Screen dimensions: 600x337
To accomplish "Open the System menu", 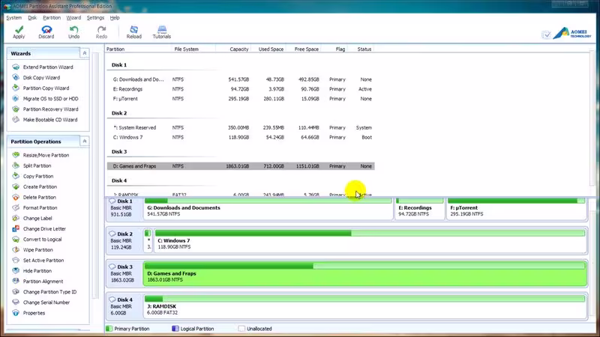I will point(14,17).
